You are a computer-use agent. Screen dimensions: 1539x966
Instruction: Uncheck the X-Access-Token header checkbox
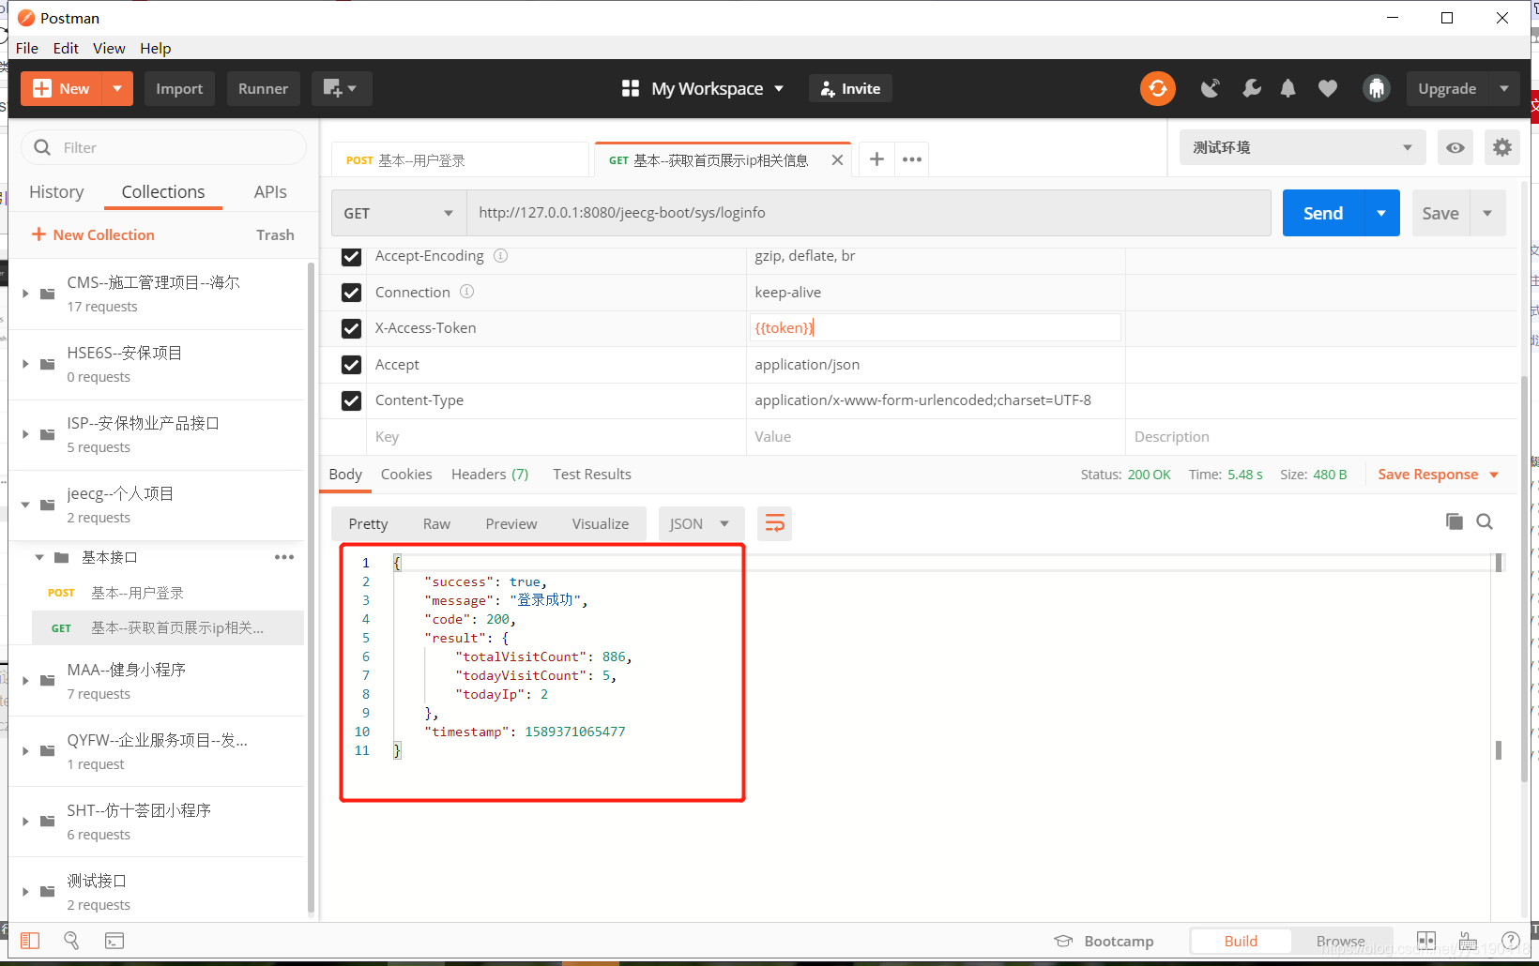pyautogui.click(x=351, y=328)
